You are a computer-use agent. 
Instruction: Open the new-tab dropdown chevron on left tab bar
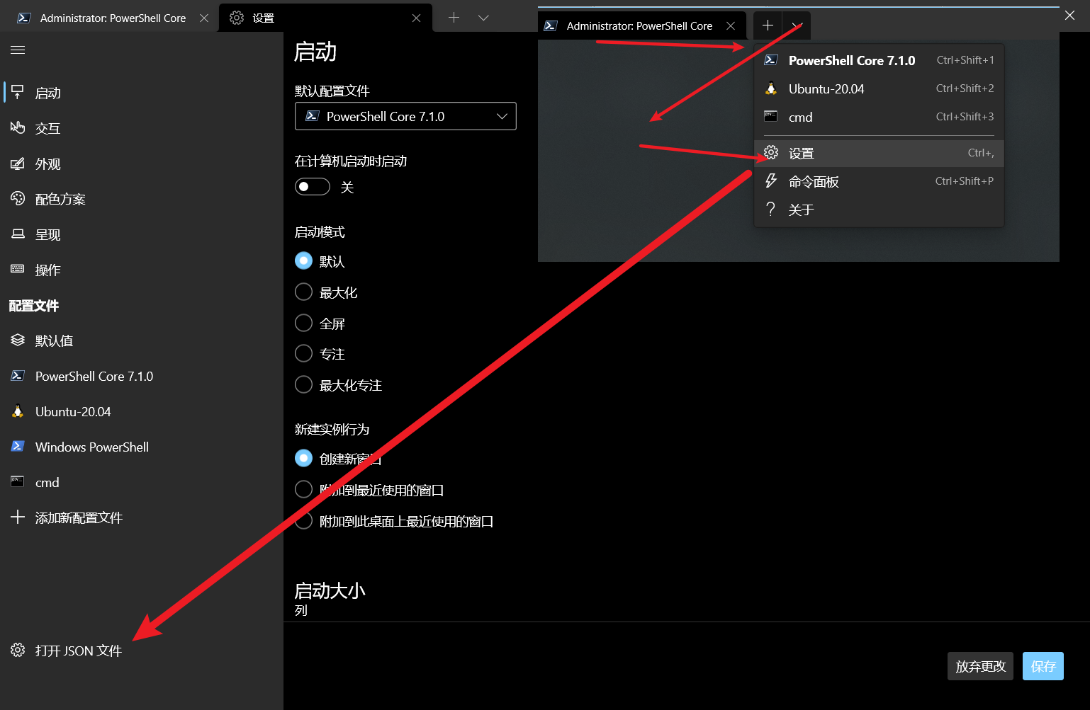pyautogui.click(x=483, y=18)
